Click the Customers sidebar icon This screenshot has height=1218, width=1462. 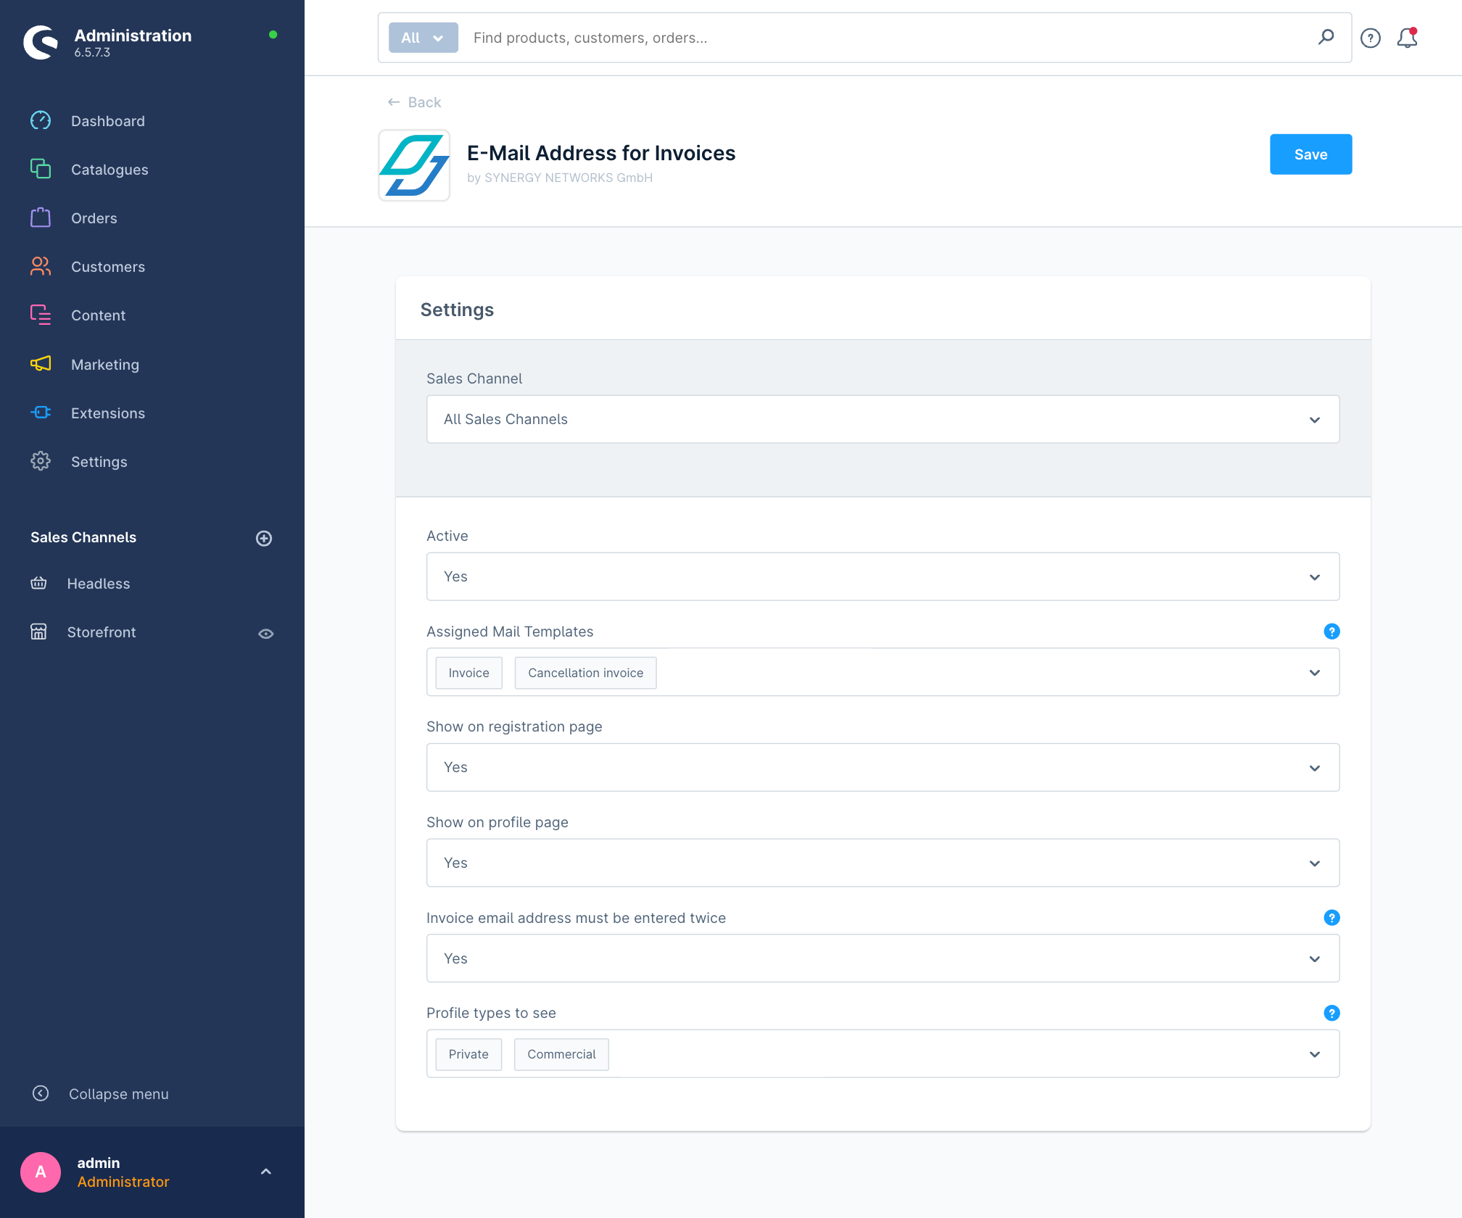tap(39, 266)
